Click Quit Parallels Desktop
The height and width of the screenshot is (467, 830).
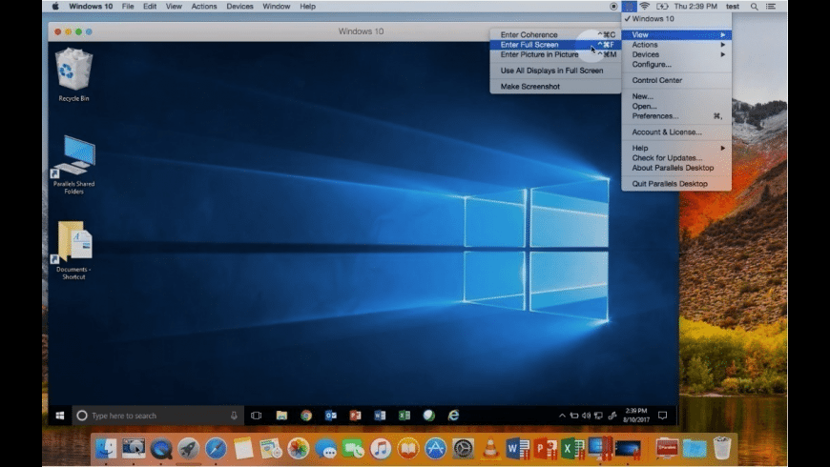(670, 184)
